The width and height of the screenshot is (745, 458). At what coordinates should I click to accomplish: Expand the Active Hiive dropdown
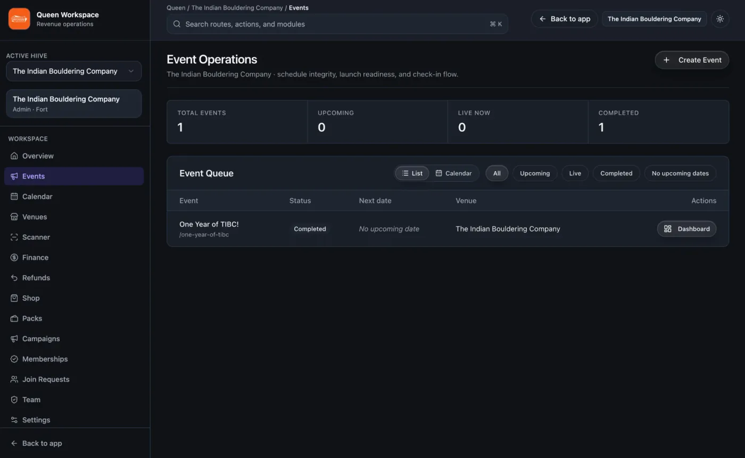(x=74, y=71)
